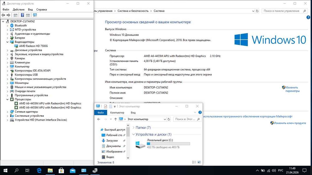Select Локальный диск (C:) drive
312x175 pixels.
(x=163, y=144)
